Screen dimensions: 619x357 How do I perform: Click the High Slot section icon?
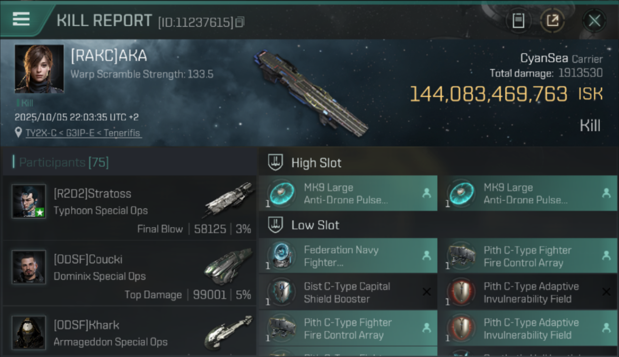coord(275,163)
